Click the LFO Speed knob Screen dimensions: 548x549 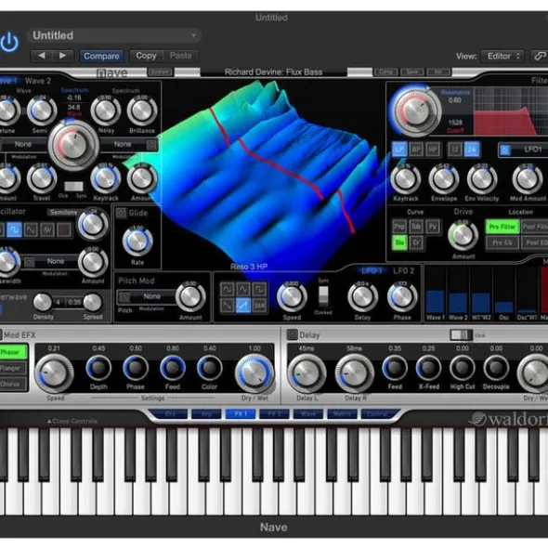point(292,297)
